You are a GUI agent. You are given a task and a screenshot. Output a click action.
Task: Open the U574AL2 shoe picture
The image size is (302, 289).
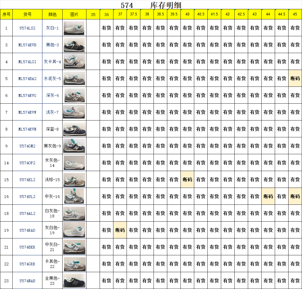coord(74,213)
